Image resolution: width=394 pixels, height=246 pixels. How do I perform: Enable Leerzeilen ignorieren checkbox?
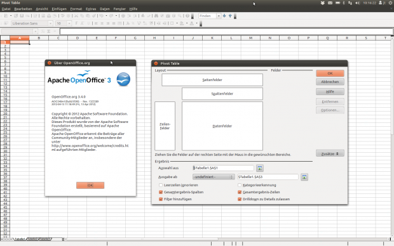click(161, 185)
